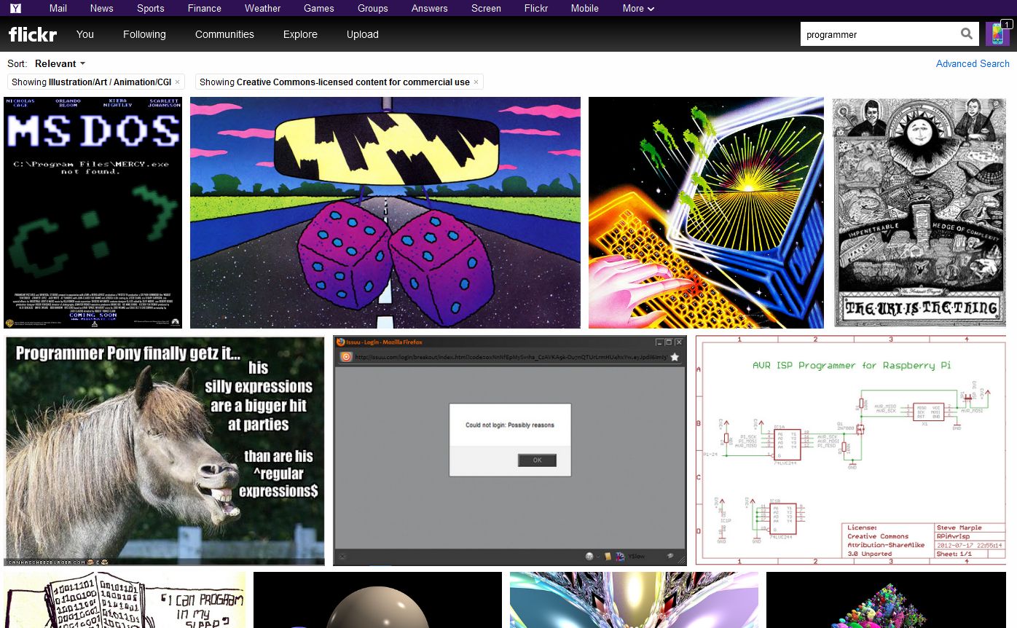The width and height of the screenshot is (1017, 628).
Task: Open the Communities menu
Action: coord(224,34)
